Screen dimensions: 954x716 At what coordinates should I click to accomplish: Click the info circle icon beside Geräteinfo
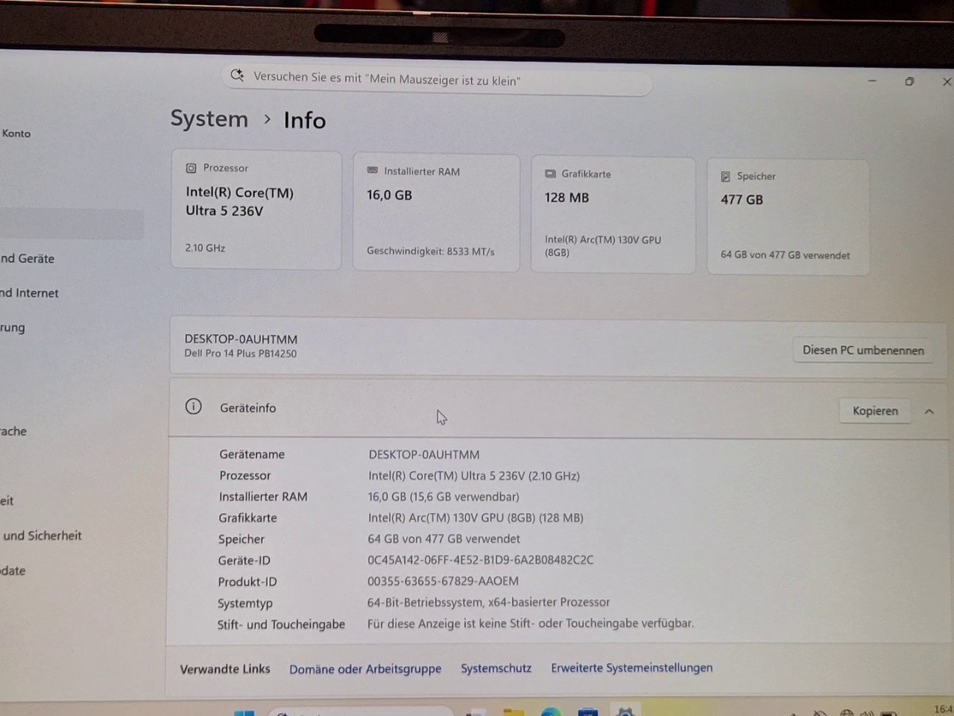pyautogui.click(x=193, y=406)
